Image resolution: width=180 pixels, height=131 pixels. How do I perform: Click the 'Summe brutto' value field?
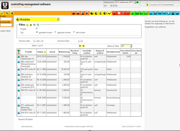77,41
